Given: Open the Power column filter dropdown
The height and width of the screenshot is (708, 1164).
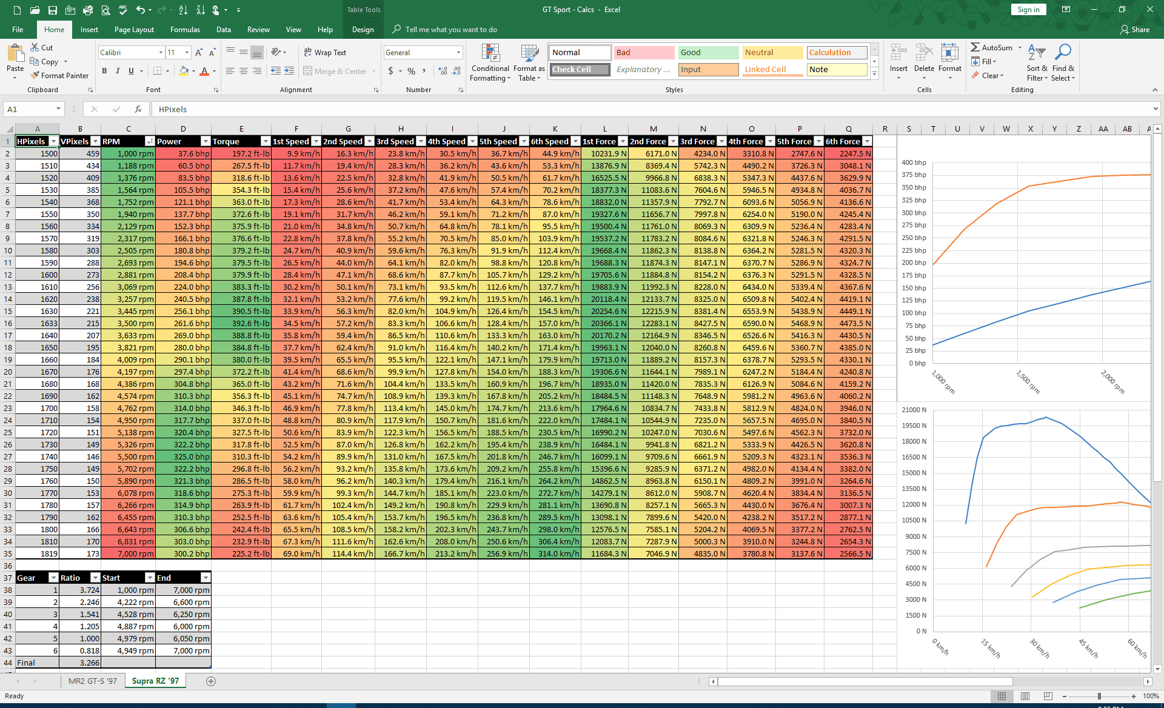Looking at the screenshot, I should click(x=206, y=141).
